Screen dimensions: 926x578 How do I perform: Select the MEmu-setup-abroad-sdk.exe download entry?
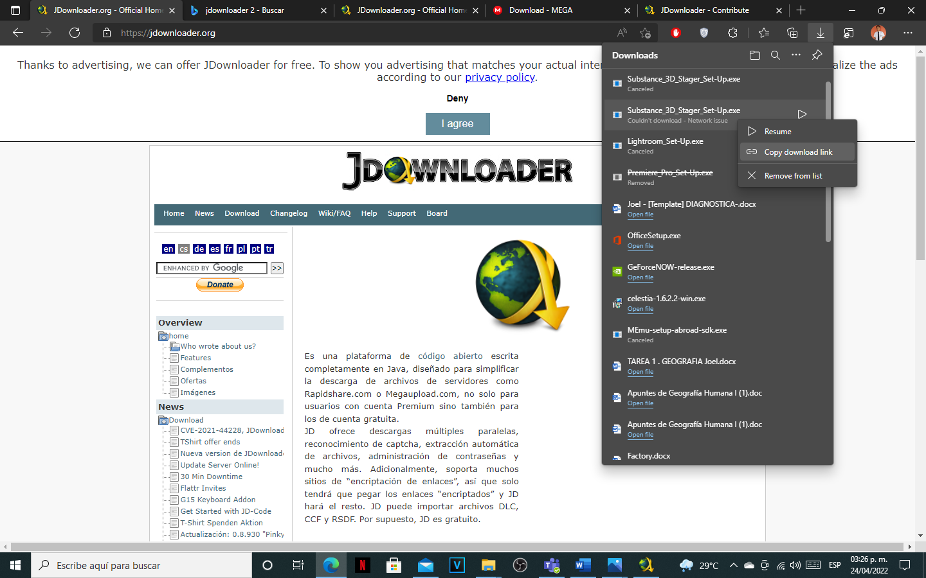pyautogui.click(x=714, y=335)
